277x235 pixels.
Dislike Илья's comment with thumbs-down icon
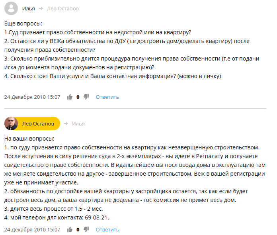coord(86,97)
